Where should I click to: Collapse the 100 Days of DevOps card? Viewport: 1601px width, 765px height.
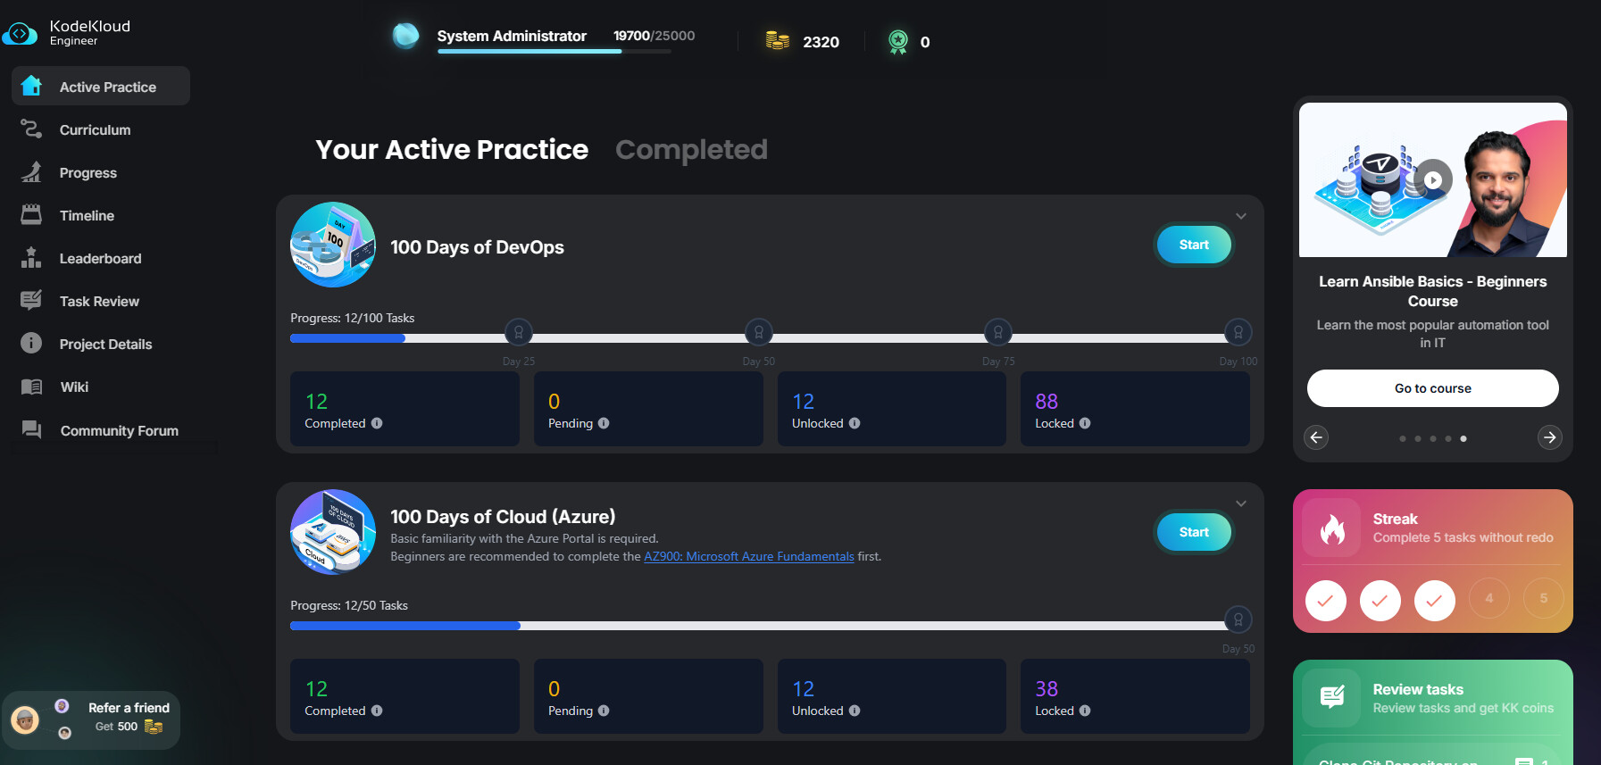pos(1241,216)
